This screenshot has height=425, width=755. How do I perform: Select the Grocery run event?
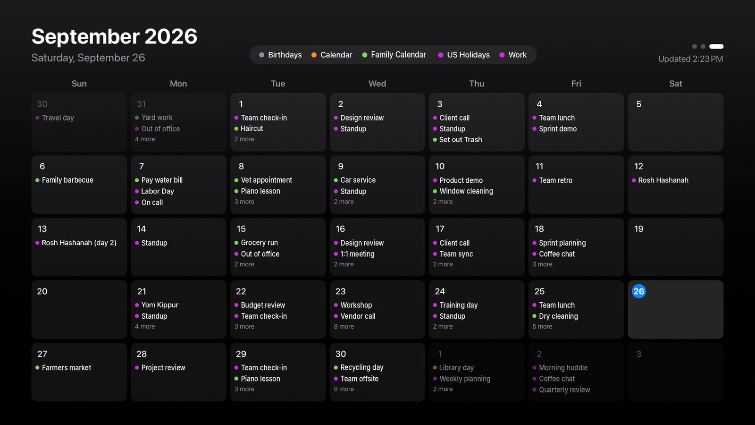256,243
